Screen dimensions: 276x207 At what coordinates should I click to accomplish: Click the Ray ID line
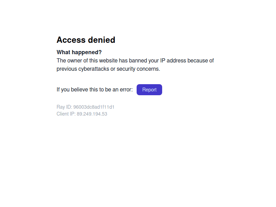pyautogui.click(x=86, y=107)
